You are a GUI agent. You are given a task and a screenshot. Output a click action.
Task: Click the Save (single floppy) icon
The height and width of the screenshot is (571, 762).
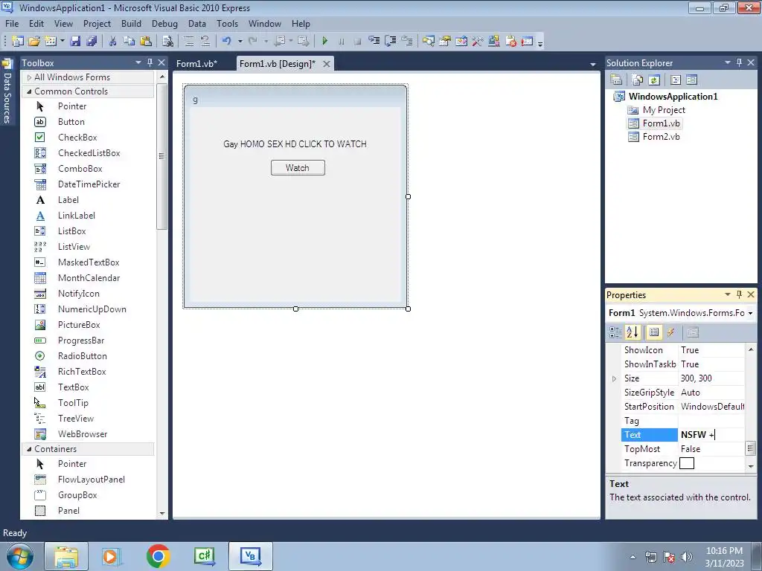pos(75,42)
